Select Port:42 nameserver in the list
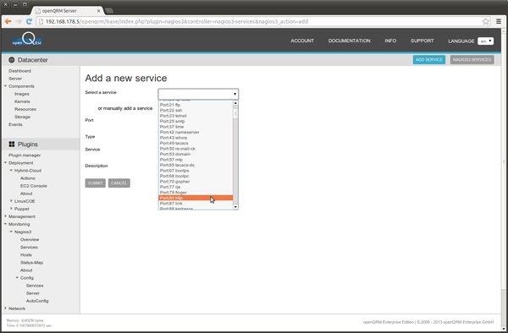The image size is (508, 333). [x=196, y=132]
